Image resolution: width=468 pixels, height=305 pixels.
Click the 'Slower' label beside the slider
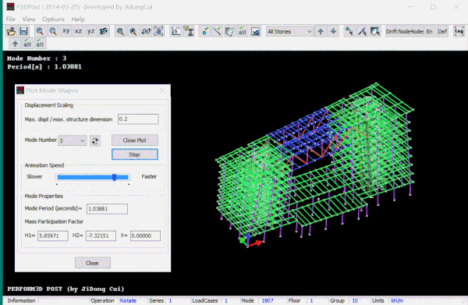34,176
